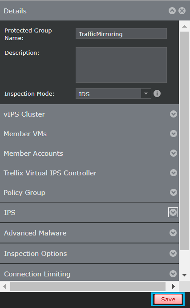
Task: Click the Inspection Mode label
Action: [29, 94]
